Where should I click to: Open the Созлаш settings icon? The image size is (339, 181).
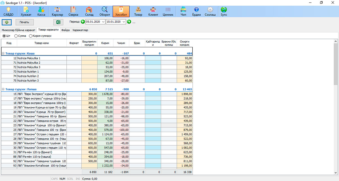pos(210,11)
